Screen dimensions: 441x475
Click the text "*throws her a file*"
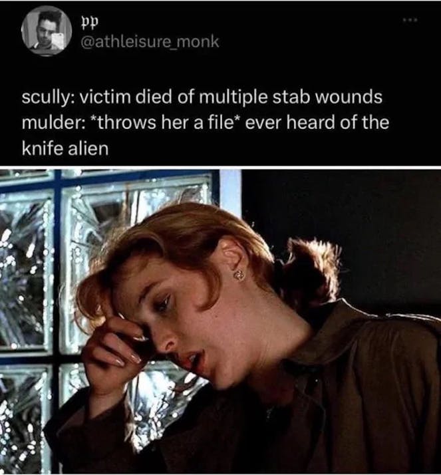point(164,122)
